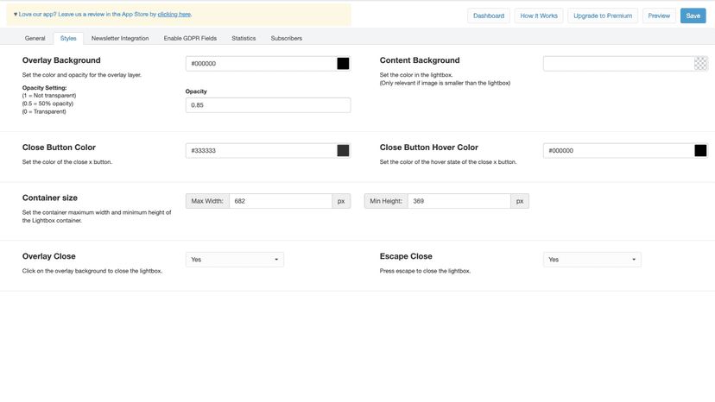The width and height of the screenshot is (715, 402).
Task: Open the Overlay Background color swatch
Action: tap(343, 63)
